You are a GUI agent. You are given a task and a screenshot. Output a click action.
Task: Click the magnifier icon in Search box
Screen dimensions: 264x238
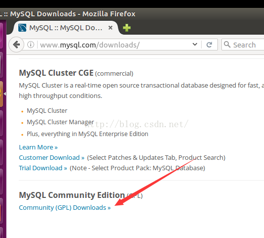click(x=227, y=45)
